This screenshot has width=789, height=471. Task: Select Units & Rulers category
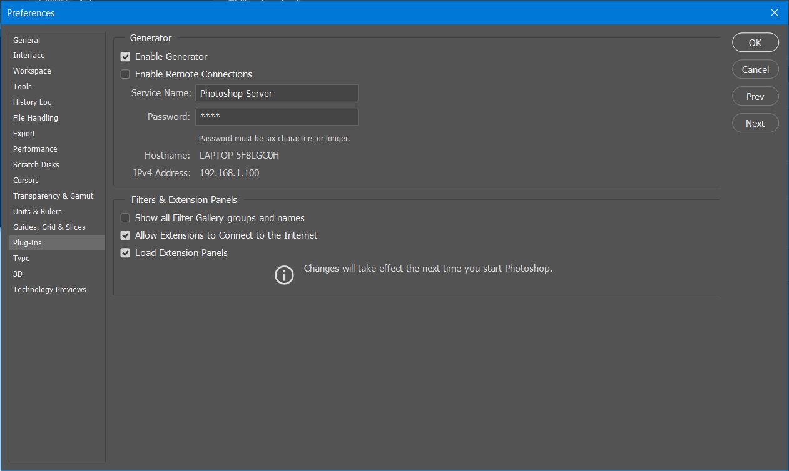coord(57,212)
